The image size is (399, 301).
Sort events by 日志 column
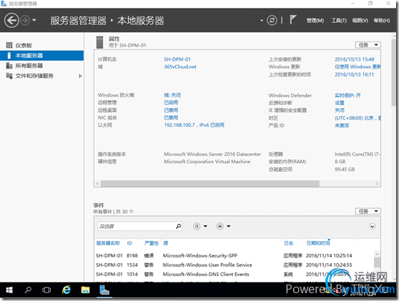(x=289, y=243)
